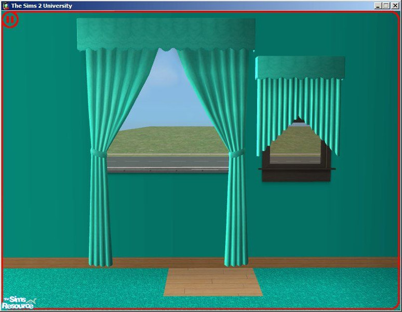
Task: Click The Sims Resource logo watermark
Action: (x=18, y=302)
